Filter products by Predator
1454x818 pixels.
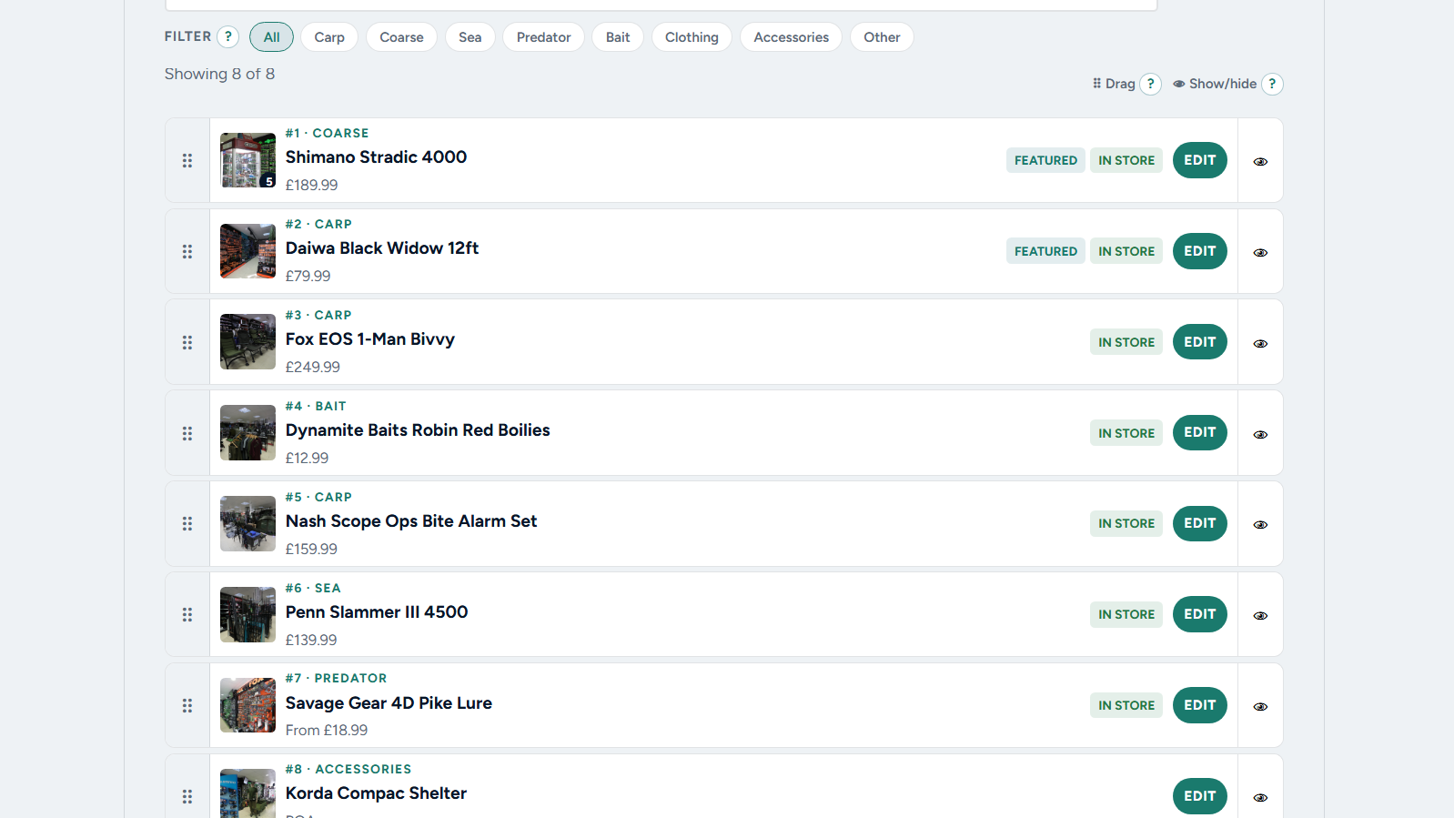[x=544, y=37]
